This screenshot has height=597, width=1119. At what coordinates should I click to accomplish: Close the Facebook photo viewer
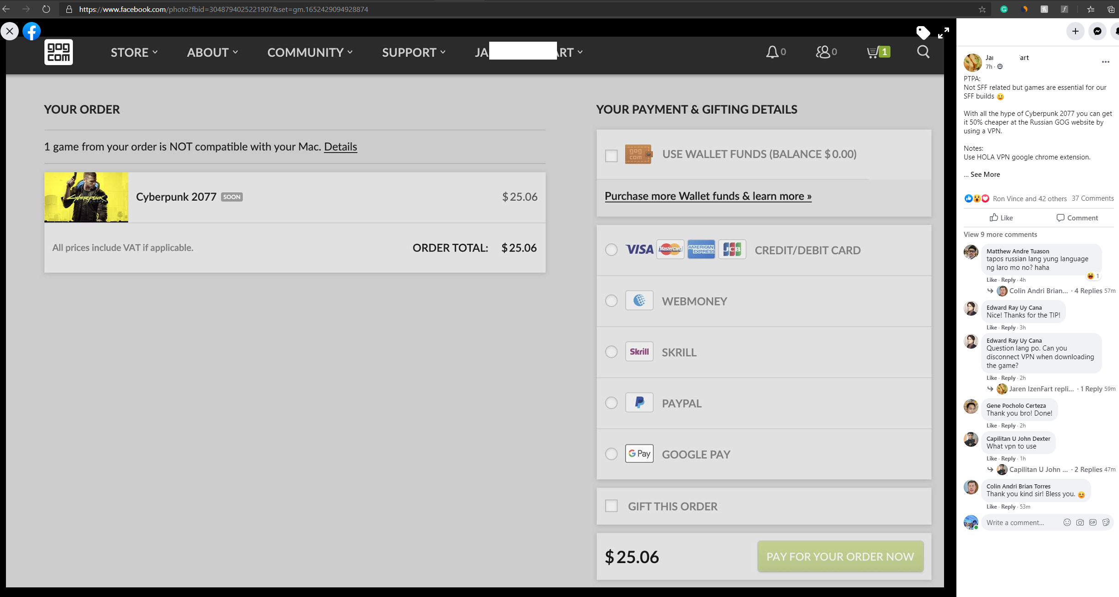10,31
